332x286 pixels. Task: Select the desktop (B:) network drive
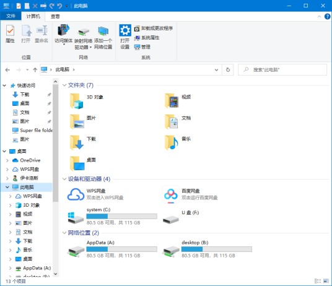pos(207,249)
